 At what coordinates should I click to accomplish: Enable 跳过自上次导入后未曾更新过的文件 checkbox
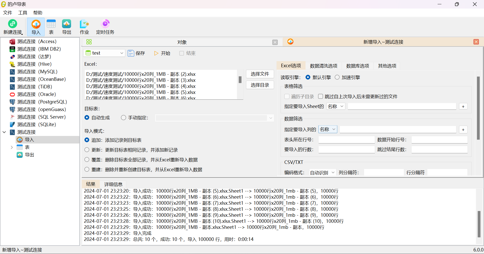pos(320,96)
